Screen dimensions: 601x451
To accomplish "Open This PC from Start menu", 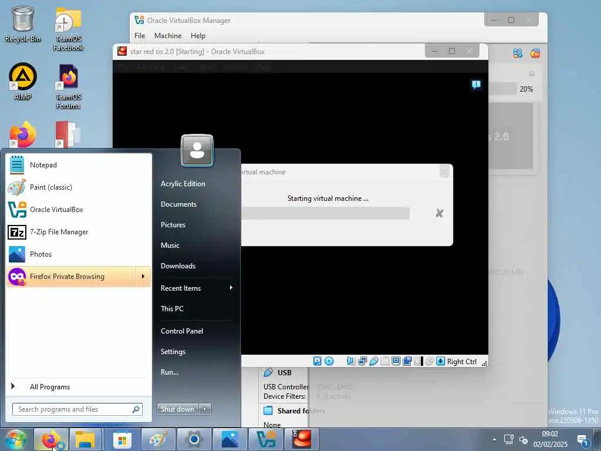I will [172, 309].
